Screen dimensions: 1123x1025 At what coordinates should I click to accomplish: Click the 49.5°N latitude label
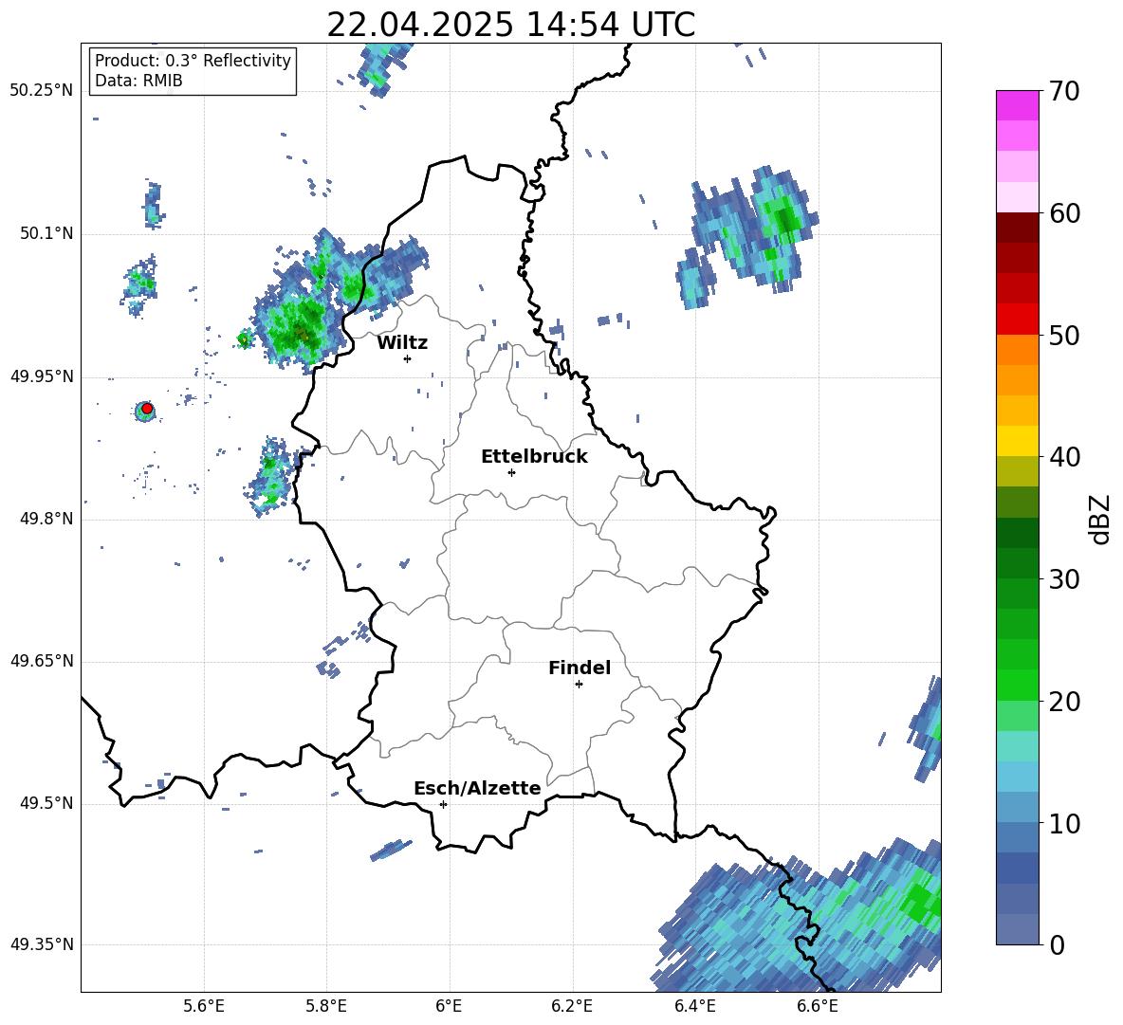(x=46, y=804)
